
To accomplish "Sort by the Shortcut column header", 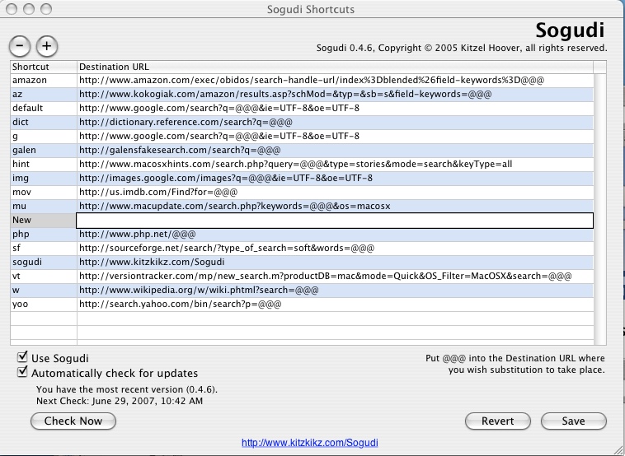I will (x=44, y=67).
